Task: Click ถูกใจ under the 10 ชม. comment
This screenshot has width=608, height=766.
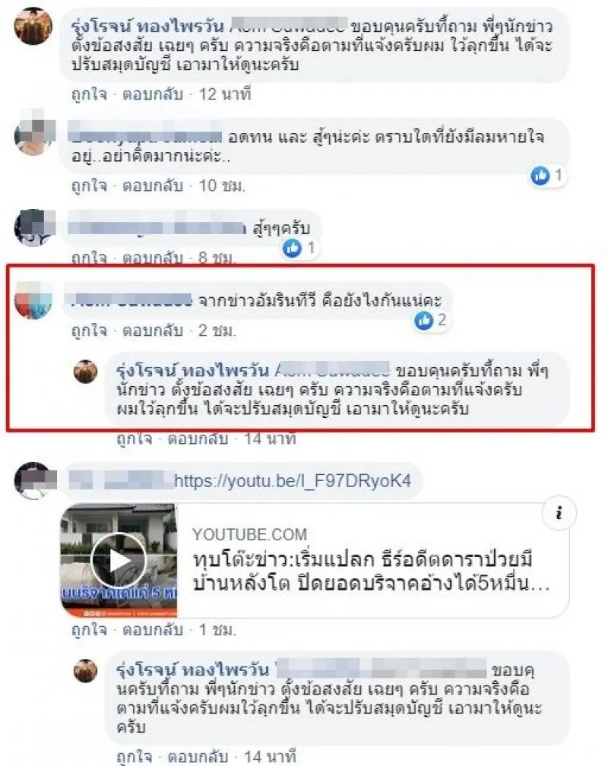Action: click(x=89, y=185)
